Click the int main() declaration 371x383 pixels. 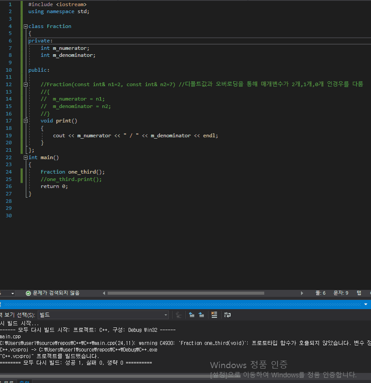click(x=43, y=157)
